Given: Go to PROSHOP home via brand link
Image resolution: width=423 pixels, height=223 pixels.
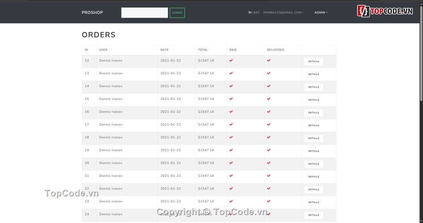Looking at the screenshot, I should click(x=92, y=12).
